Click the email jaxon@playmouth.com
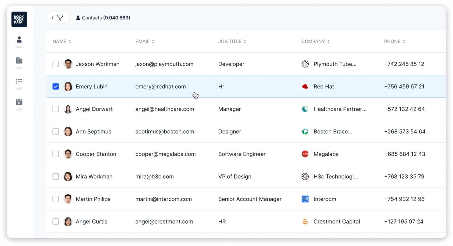 [x=164, y=64]
